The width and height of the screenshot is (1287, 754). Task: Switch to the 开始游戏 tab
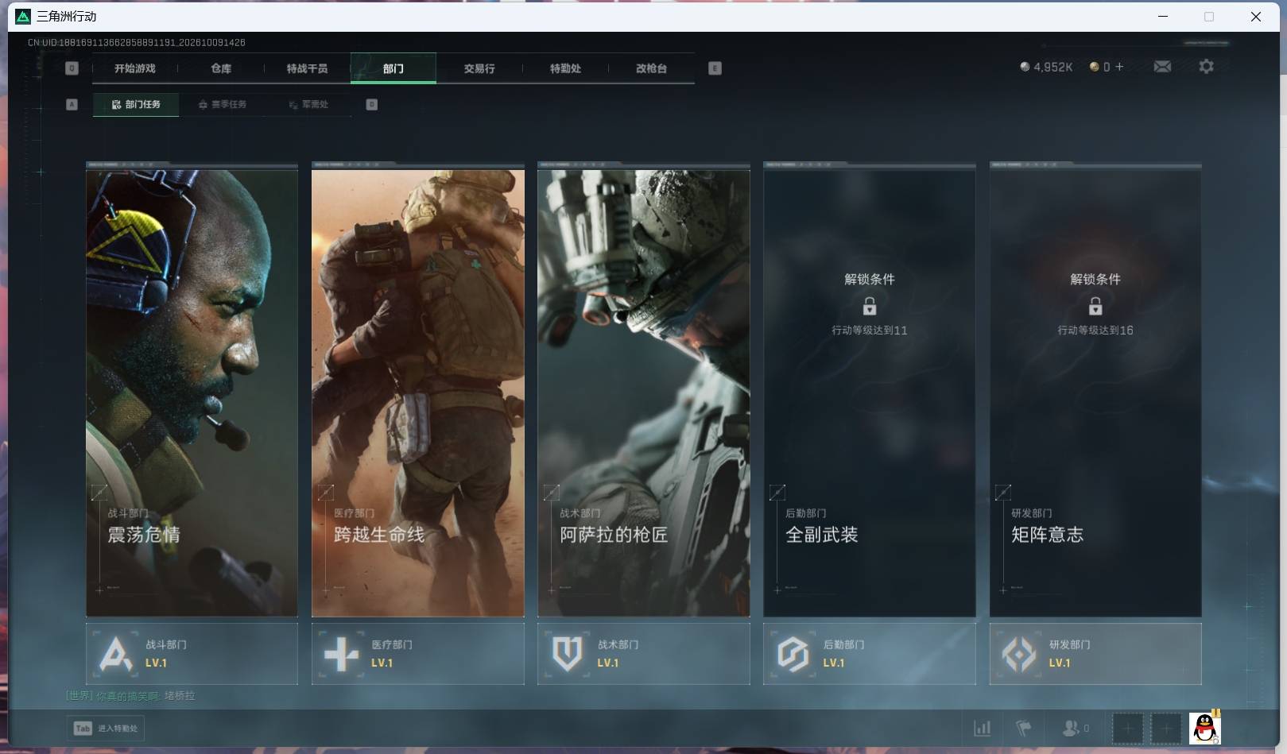[135, 68]
